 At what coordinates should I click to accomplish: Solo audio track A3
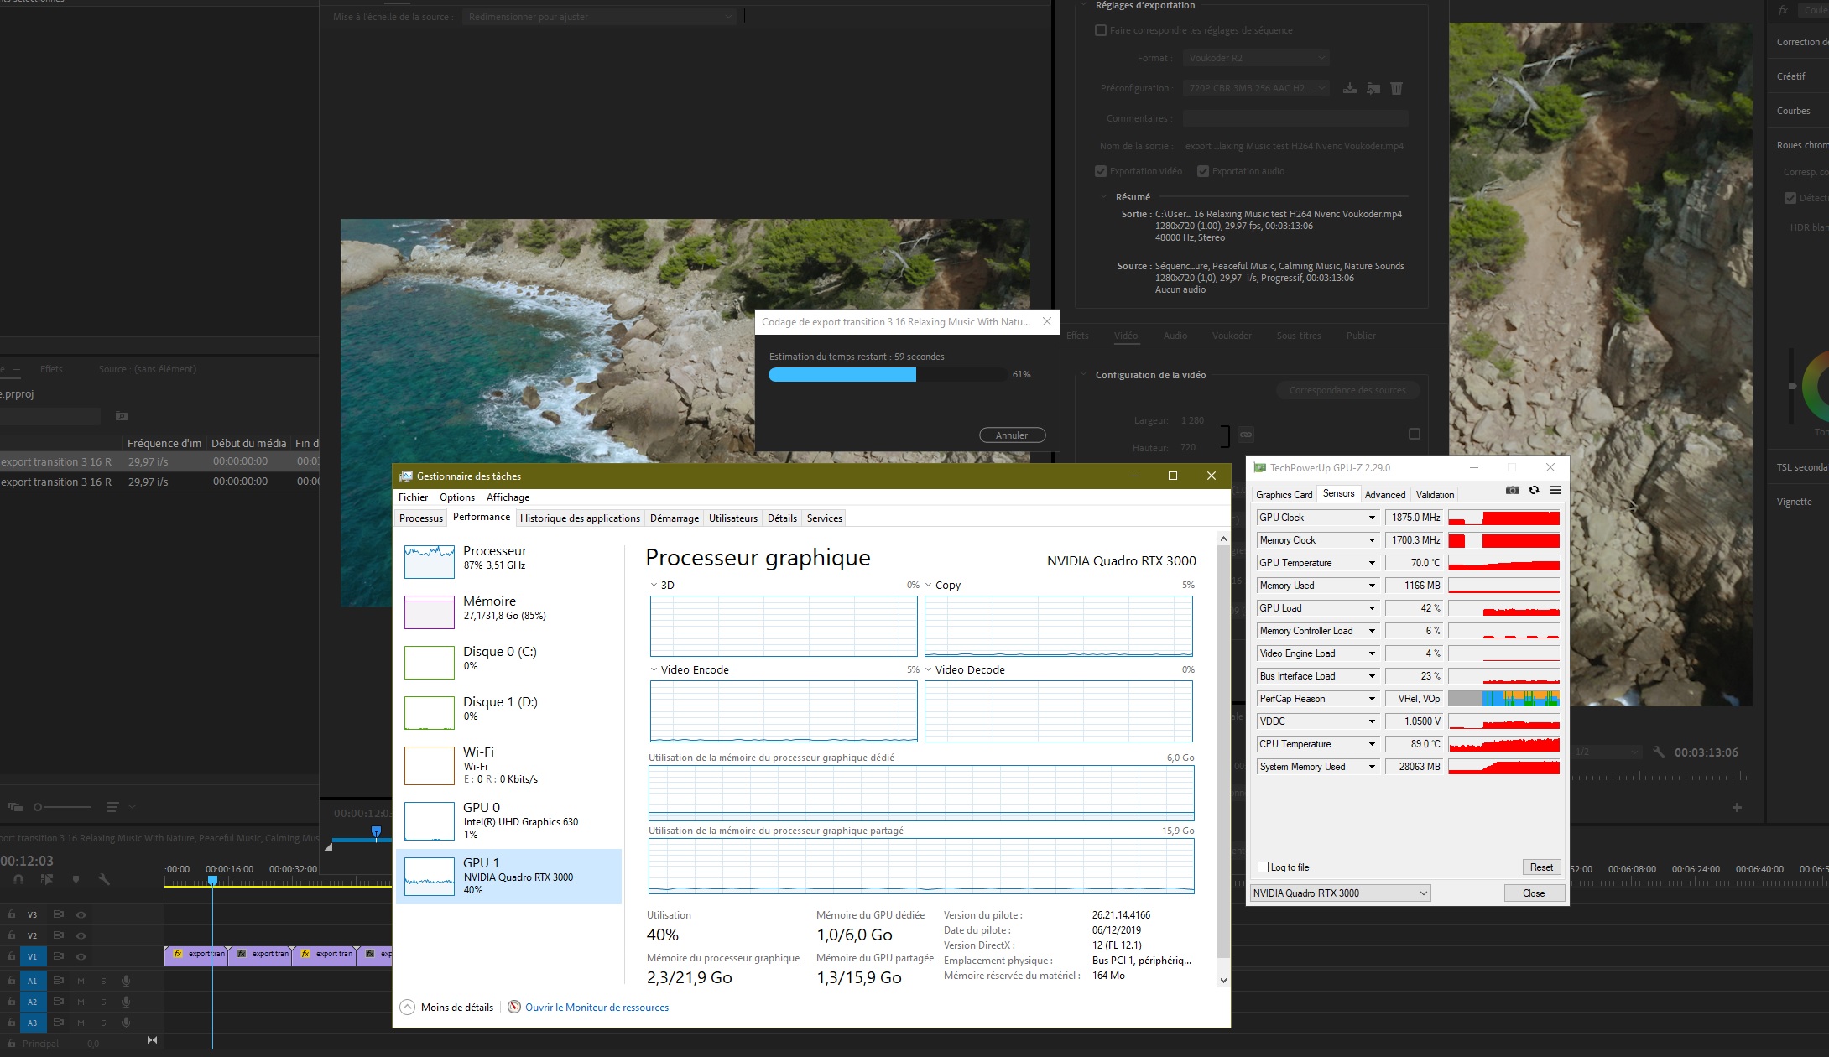pos(104,1023)
